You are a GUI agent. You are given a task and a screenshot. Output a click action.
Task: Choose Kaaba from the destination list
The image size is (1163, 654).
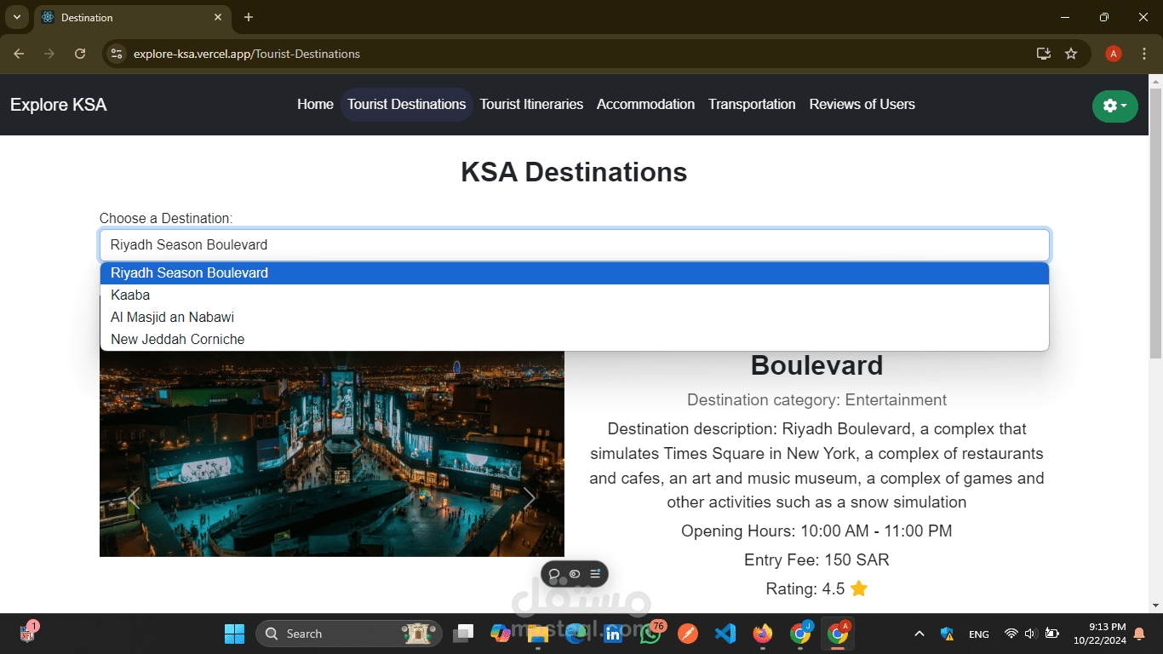click(575, 295)
